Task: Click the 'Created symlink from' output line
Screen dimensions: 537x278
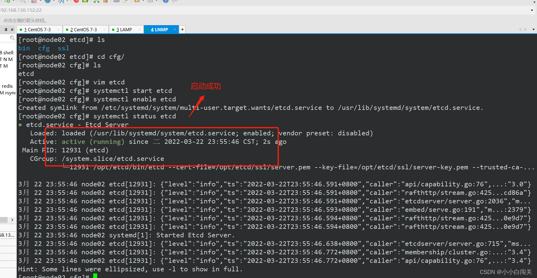Action: click(251, 108)
